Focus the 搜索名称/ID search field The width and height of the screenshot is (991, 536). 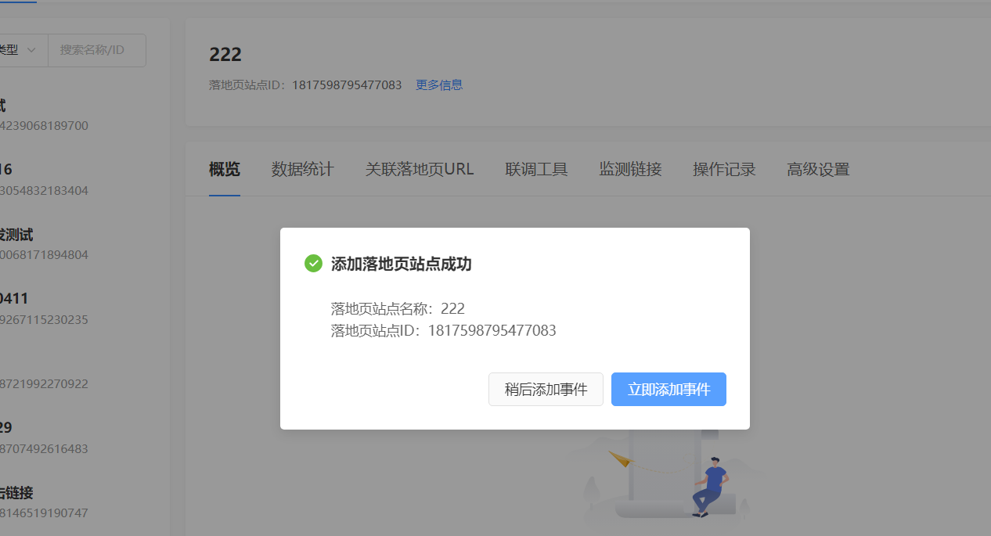pos(96,50)
